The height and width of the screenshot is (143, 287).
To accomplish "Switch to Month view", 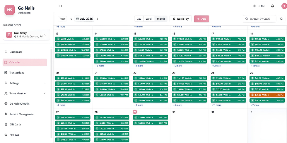I will tap(161, 19).
